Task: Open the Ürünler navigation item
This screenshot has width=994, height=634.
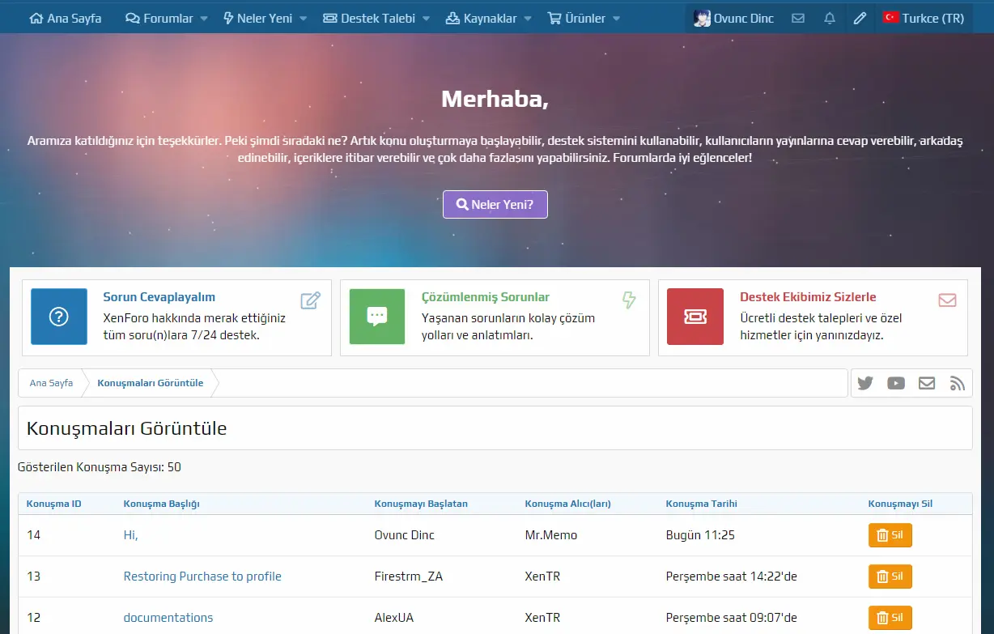Action: point(576,18)
